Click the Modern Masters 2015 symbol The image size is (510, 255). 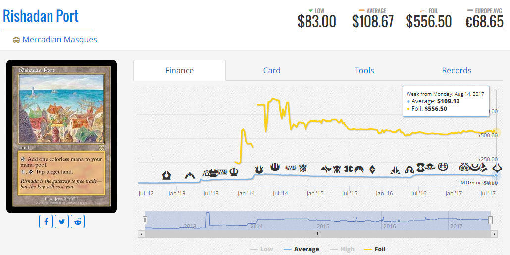click(348, 169)
